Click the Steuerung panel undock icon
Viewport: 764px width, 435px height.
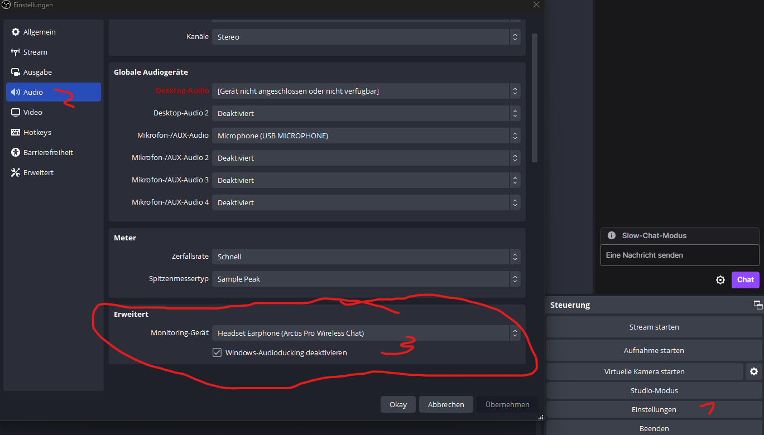(x=758, y=305)
